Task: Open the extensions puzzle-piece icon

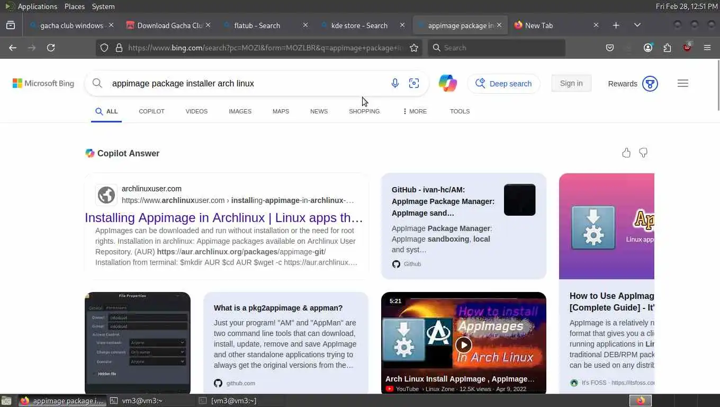Action: 667,48
